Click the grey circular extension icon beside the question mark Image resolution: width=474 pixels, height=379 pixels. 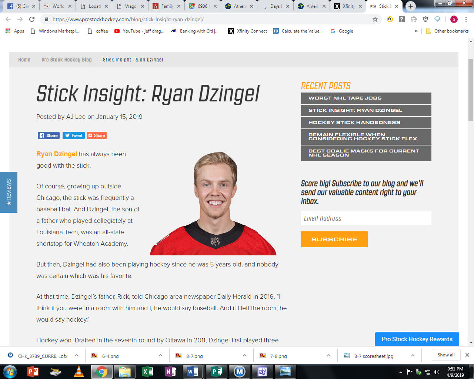(x=414, y=19)
